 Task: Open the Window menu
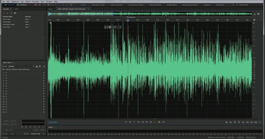49,1
